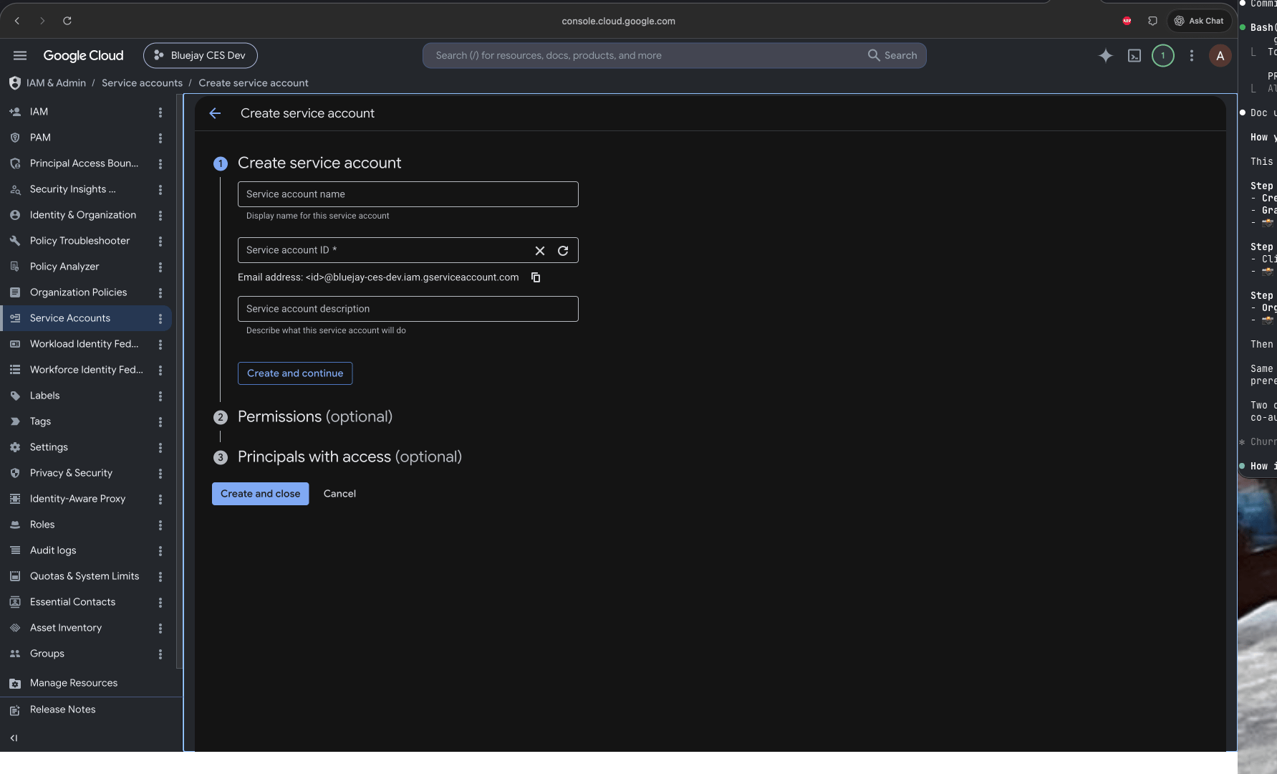Open the main navigation hamburger menu
The image size is (1277, 774).
point(20,55)
